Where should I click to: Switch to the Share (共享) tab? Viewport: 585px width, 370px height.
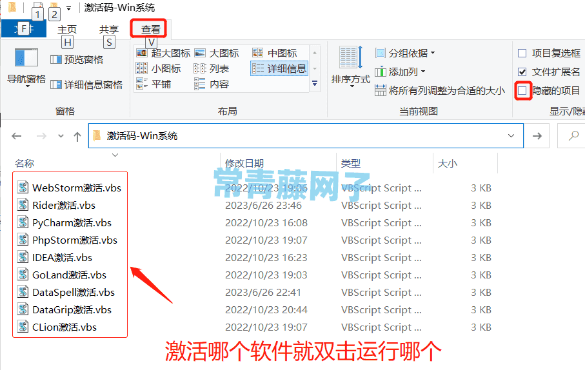(x=109, y=29)
